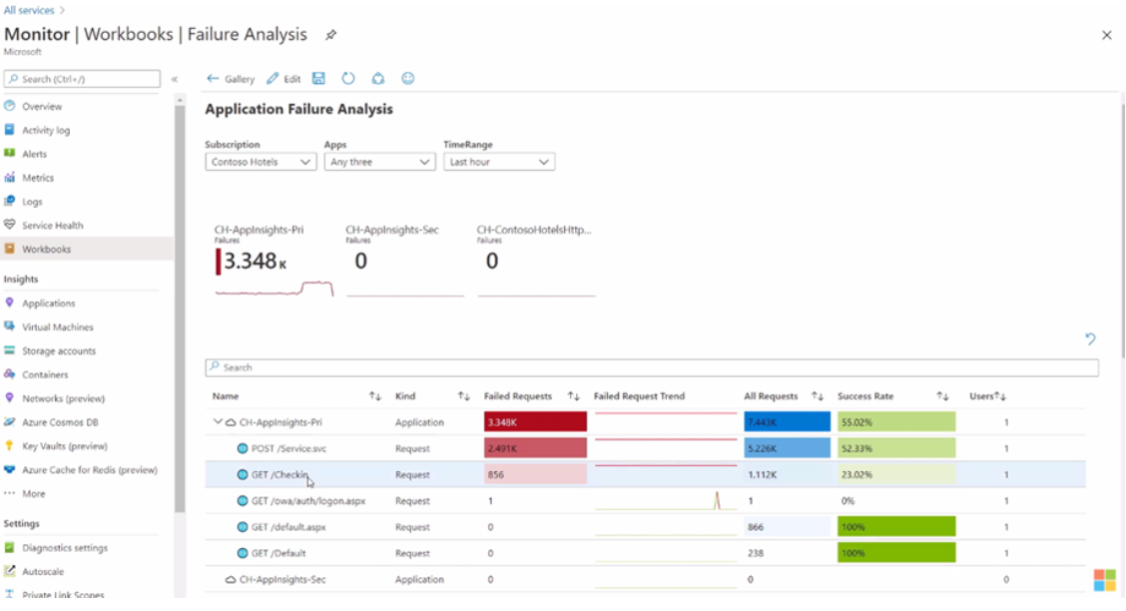Click the bell-shaped icon left of the smiley
Image resolution: width=1126 pixels, height=611 pixels.
coord(377,78)
